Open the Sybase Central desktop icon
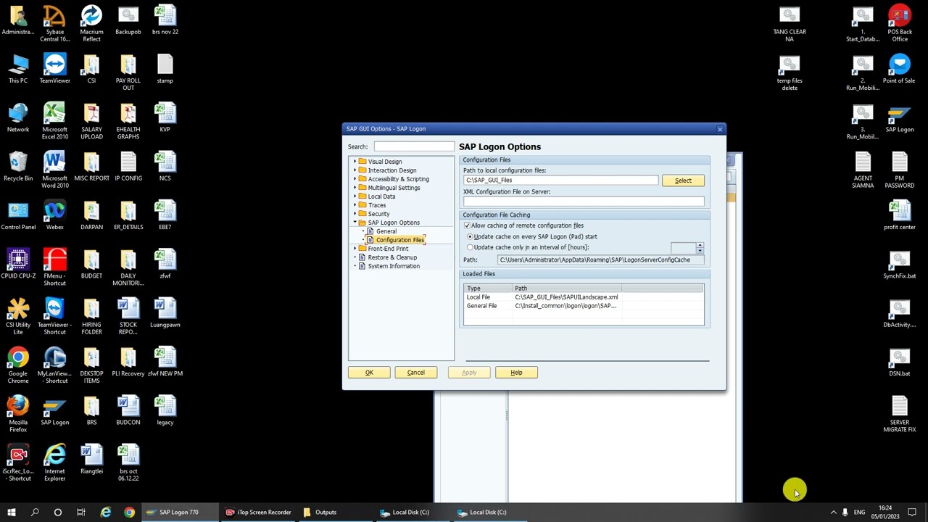928x522 pixels. [x=54, y=23]
